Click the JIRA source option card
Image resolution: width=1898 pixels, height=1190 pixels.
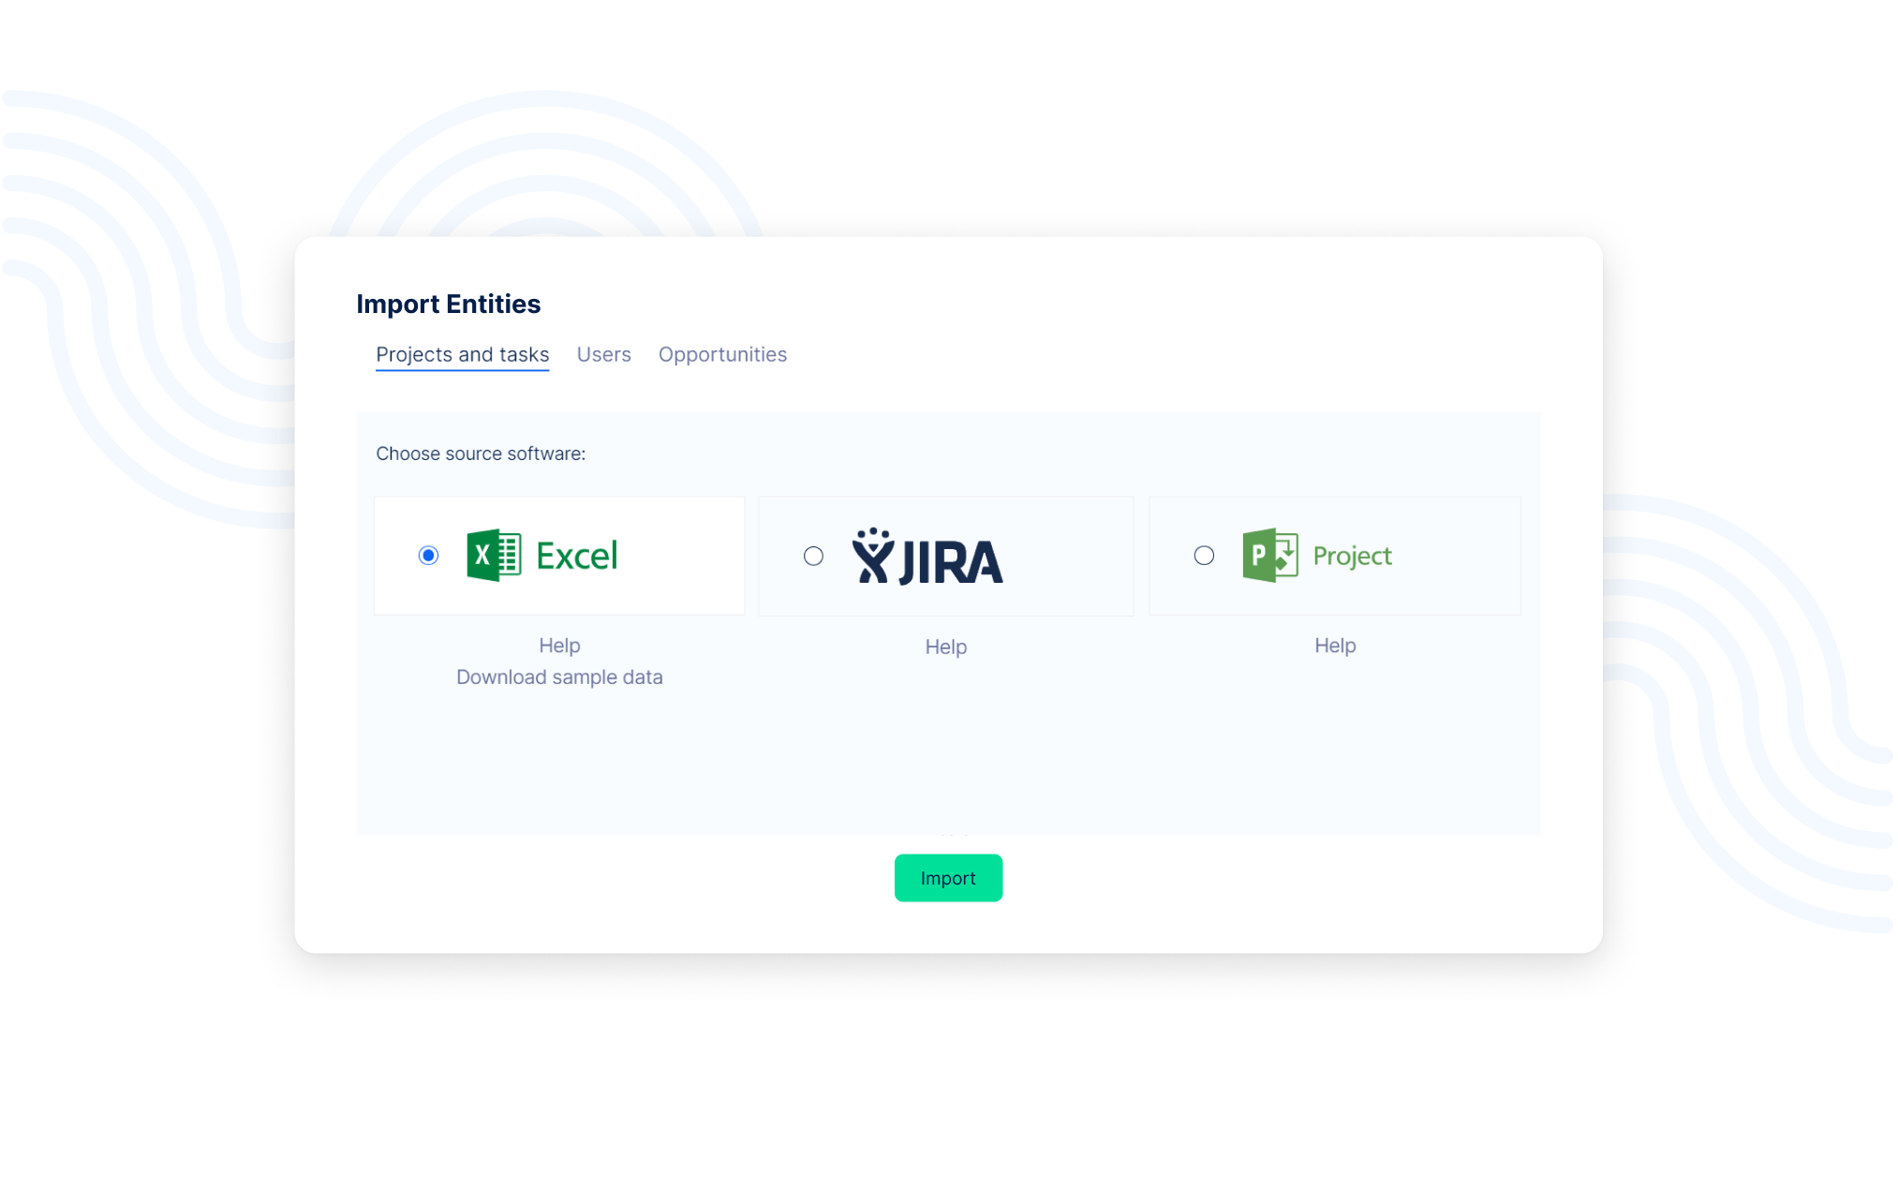pyautogui.click(x=1068, y=557)
